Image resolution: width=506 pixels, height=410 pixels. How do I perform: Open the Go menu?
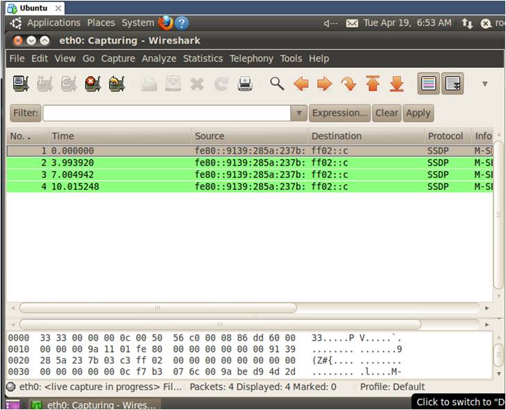(88, 59)
